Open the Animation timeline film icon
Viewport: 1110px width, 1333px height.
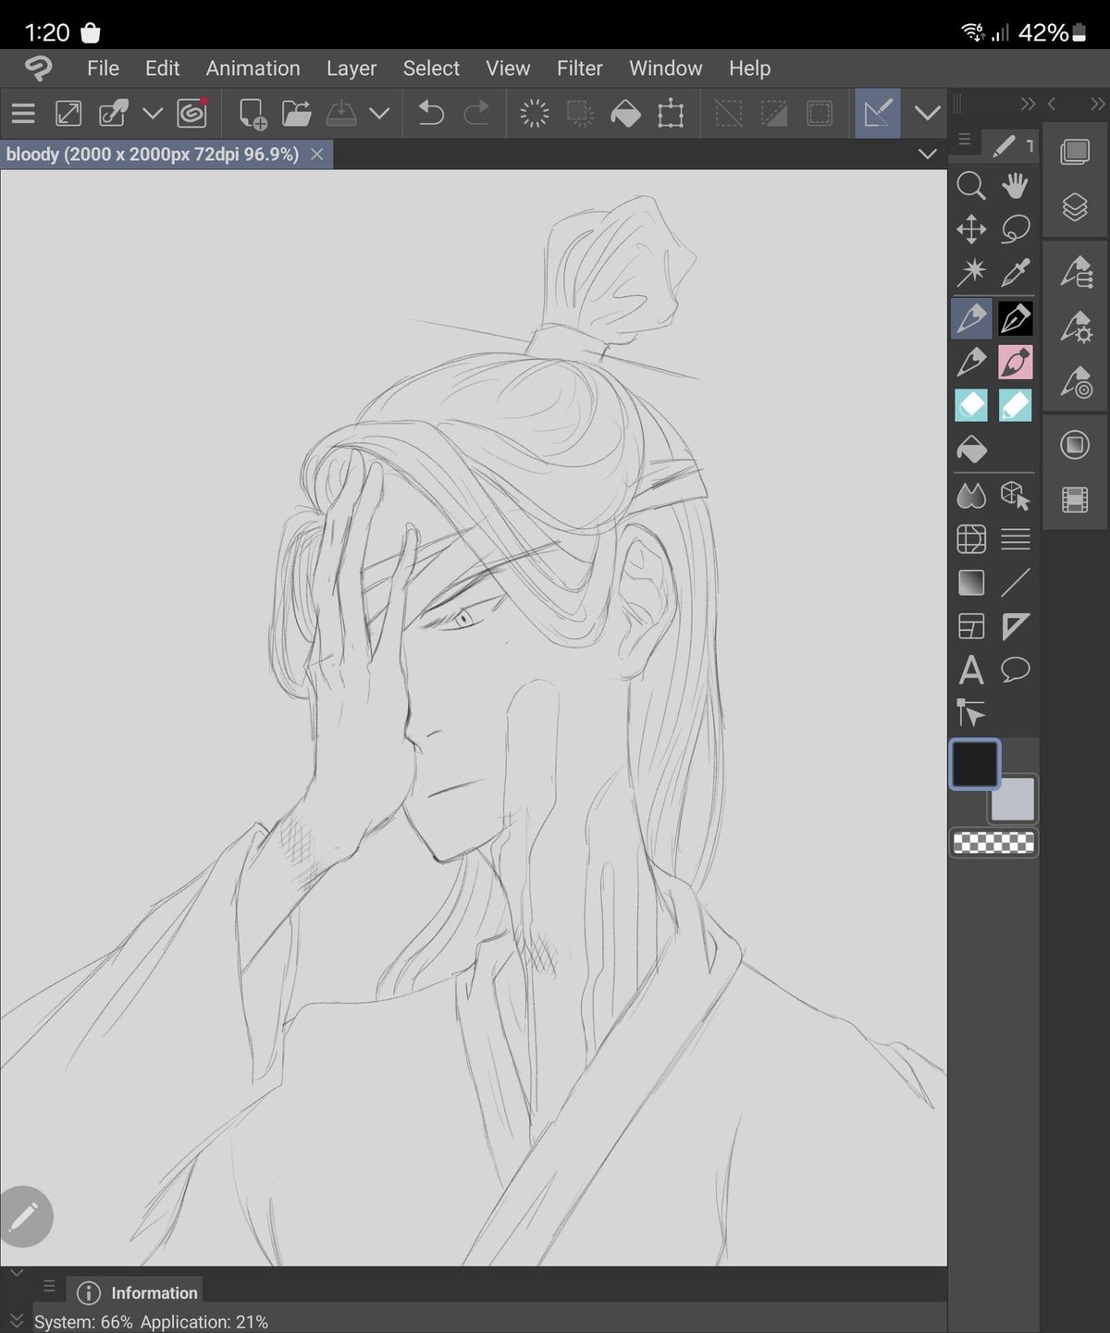point(1075,500)
